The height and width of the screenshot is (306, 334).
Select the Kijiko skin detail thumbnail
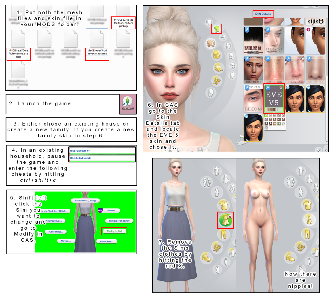pos(316,22)
